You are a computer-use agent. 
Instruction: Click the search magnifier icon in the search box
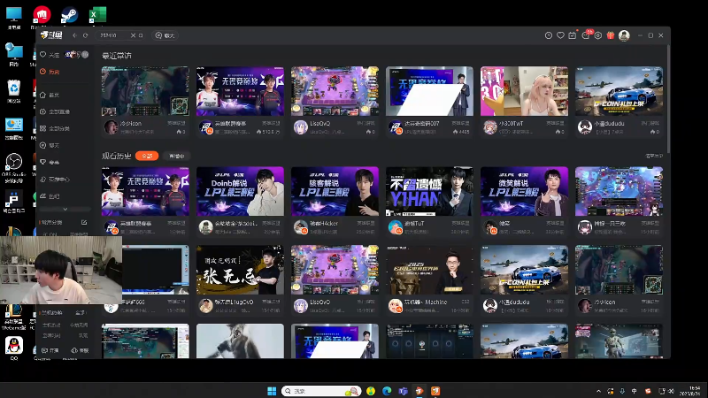click(141, 35)
